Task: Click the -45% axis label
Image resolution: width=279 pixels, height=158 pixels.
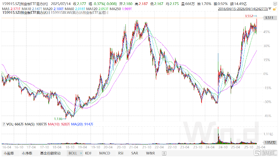Action: (267, 116)
